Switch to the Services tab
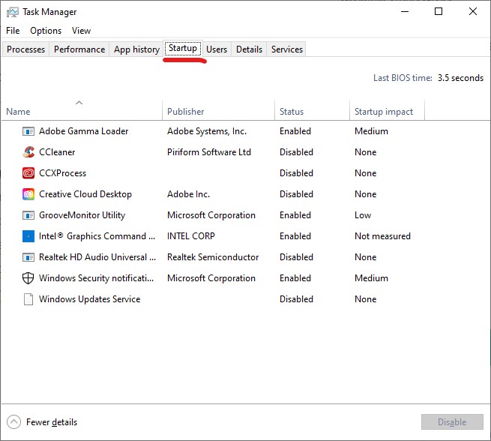Viewport: 491px width, 441px height. tap(287, 49)
